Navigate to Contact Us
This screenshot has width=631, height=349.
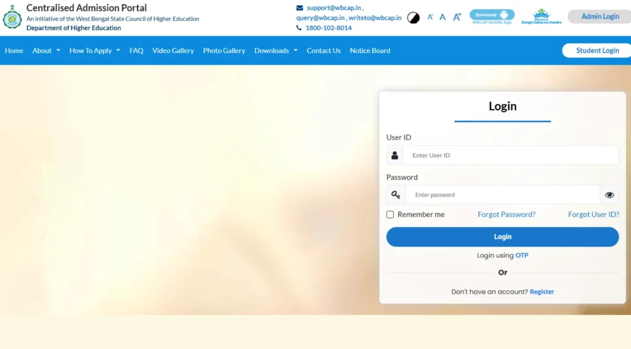click(x=324, y=51)
